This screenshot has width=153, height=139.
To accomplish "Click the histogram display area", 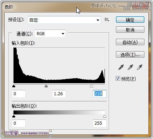I will click(x=59, y=65).
